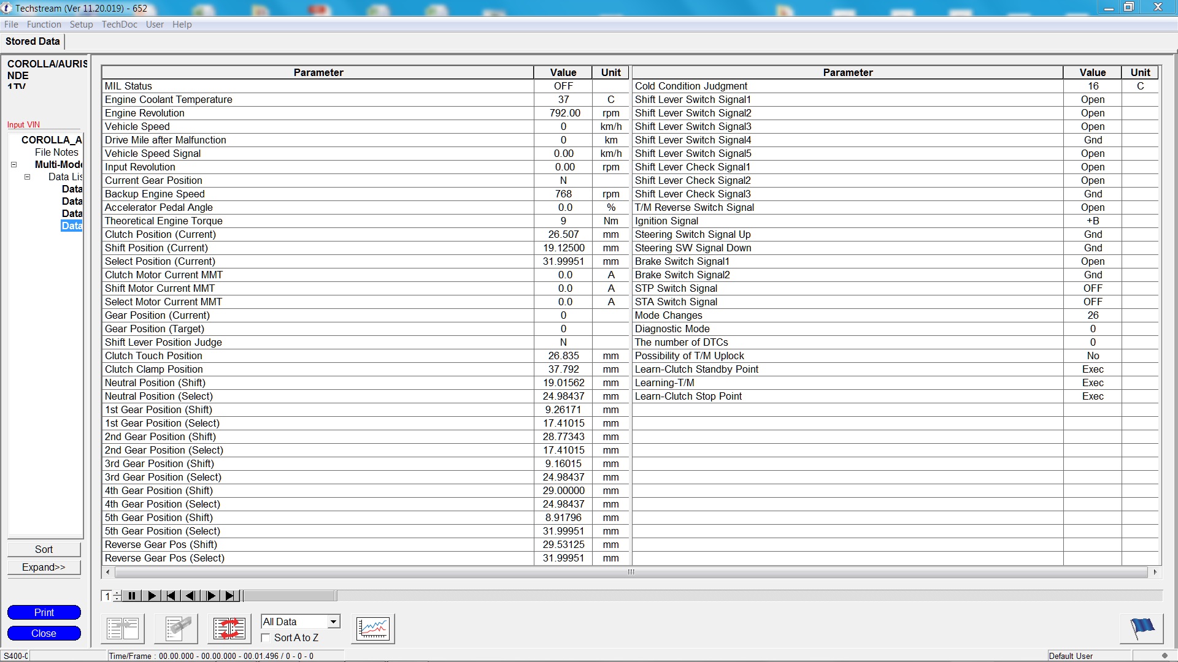Screen dimensions: 1178x662
Task: Enable the Sort A to Z checkbox
Action: point(266,638)
